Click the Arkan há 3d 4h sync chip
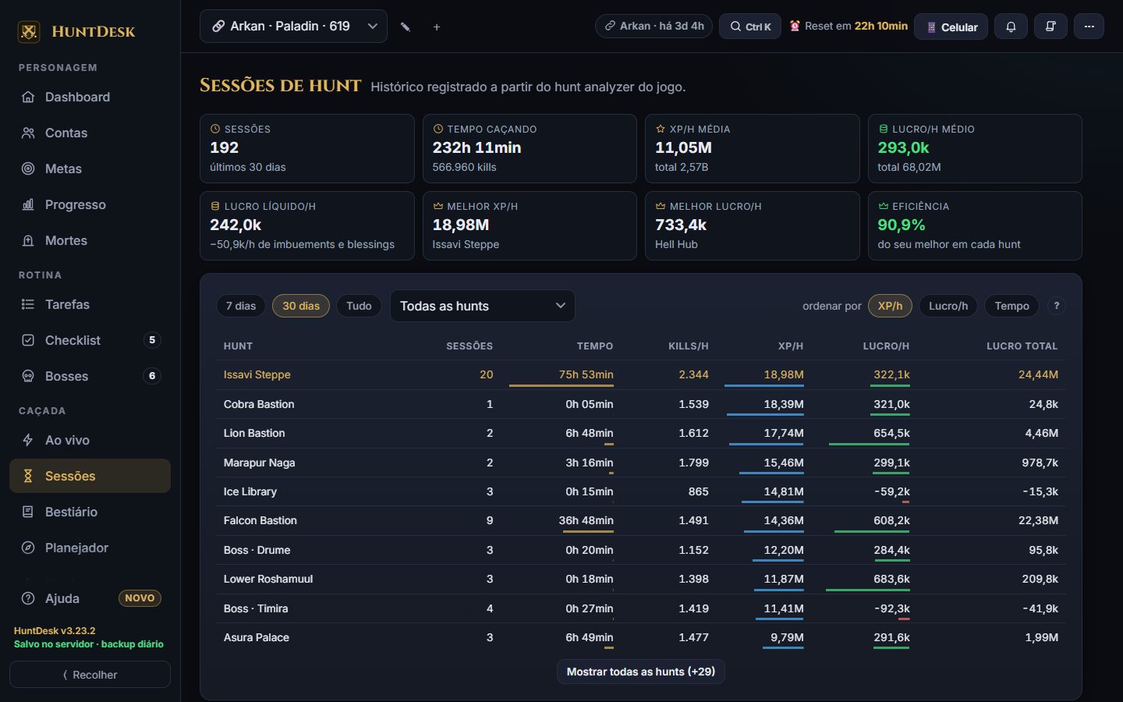This screenshot has height=702, width=1123. pyautogui.click(x=654, y=26)
